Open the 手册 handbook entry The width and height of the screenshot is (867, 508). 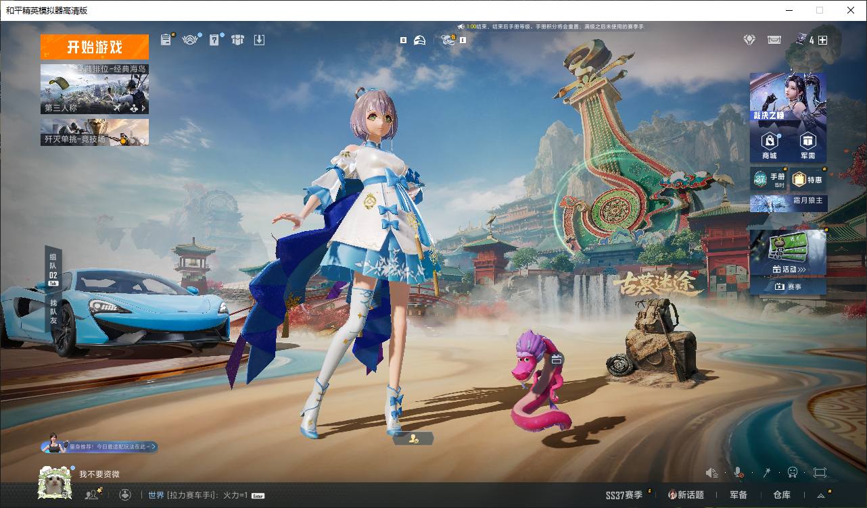pos(769,180)
